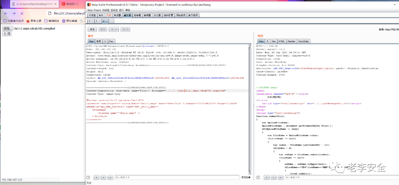Select the response 头 headers tab

[x=268, y=41]
